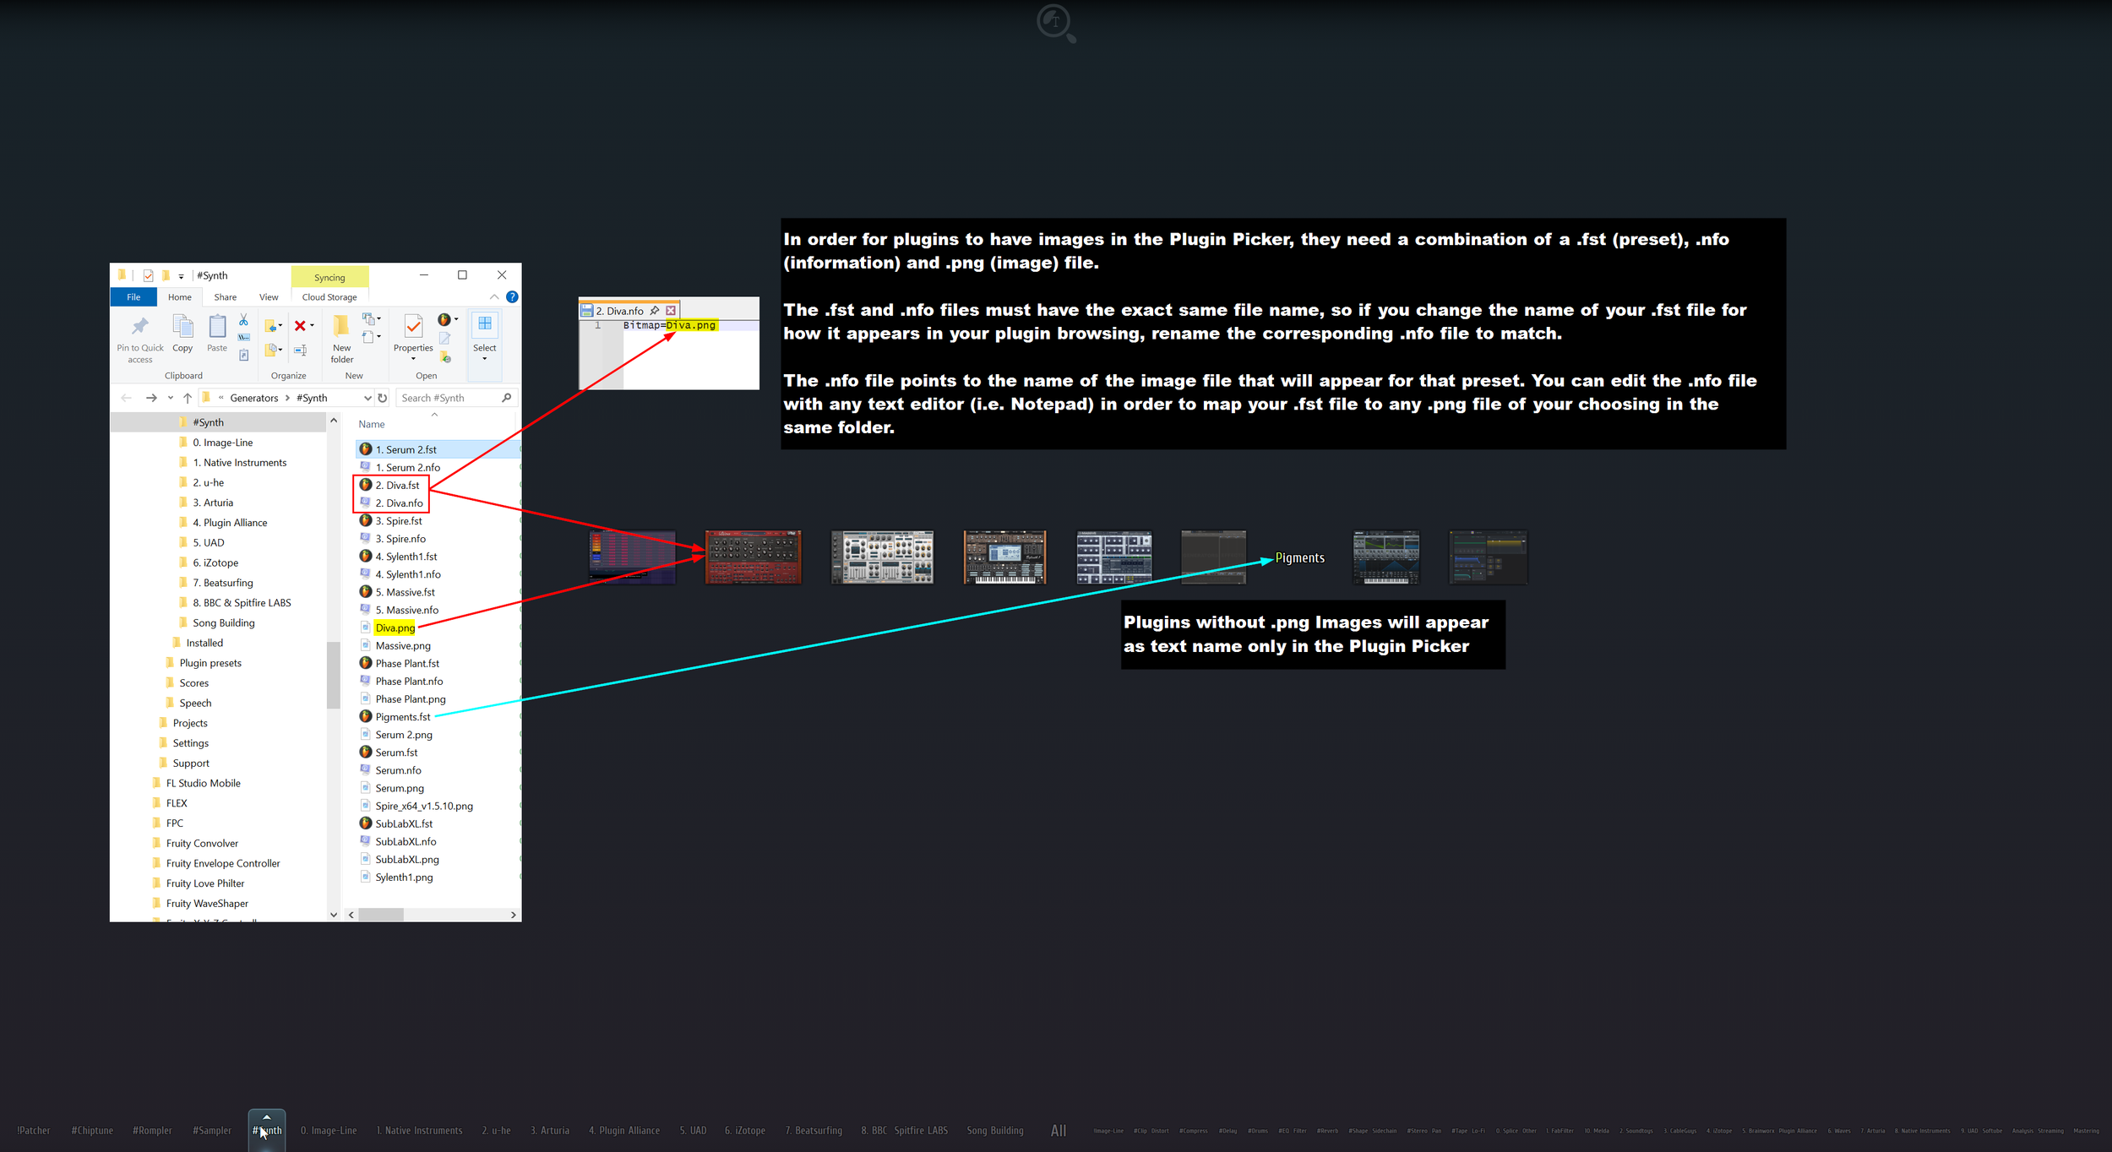Click the Paste shortcut icon
This screenshot has height=1152, width=2112.
(x=243, y=356)
